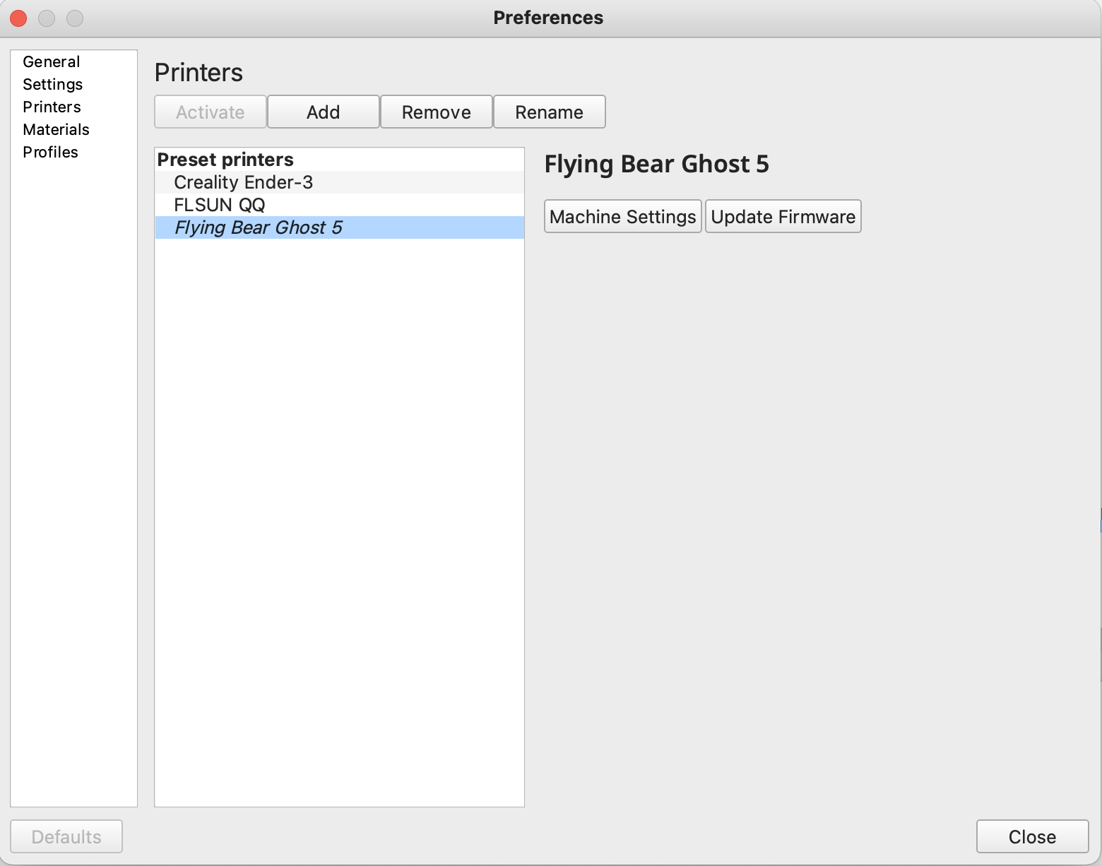Select the Creality Ender-3 printer

[242, 182]
